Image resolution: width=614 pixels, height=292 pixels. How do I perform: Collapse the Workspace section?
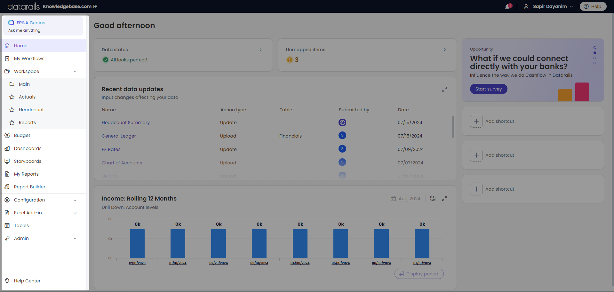pos(75,71)
